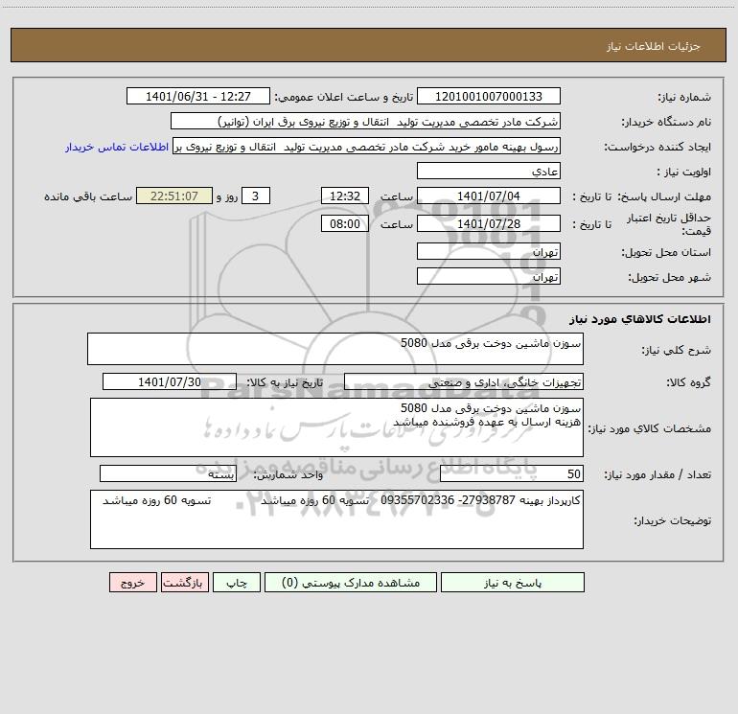Click the ایجاد کننده درخواست field

[x=366, y=146]
